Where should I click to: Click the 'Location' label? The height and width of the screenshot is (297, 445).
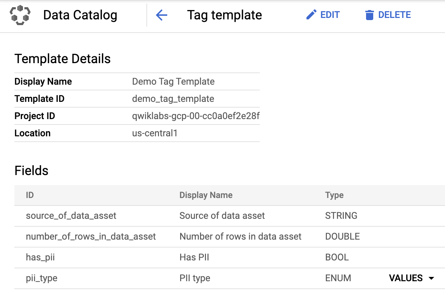pos(32,133)
